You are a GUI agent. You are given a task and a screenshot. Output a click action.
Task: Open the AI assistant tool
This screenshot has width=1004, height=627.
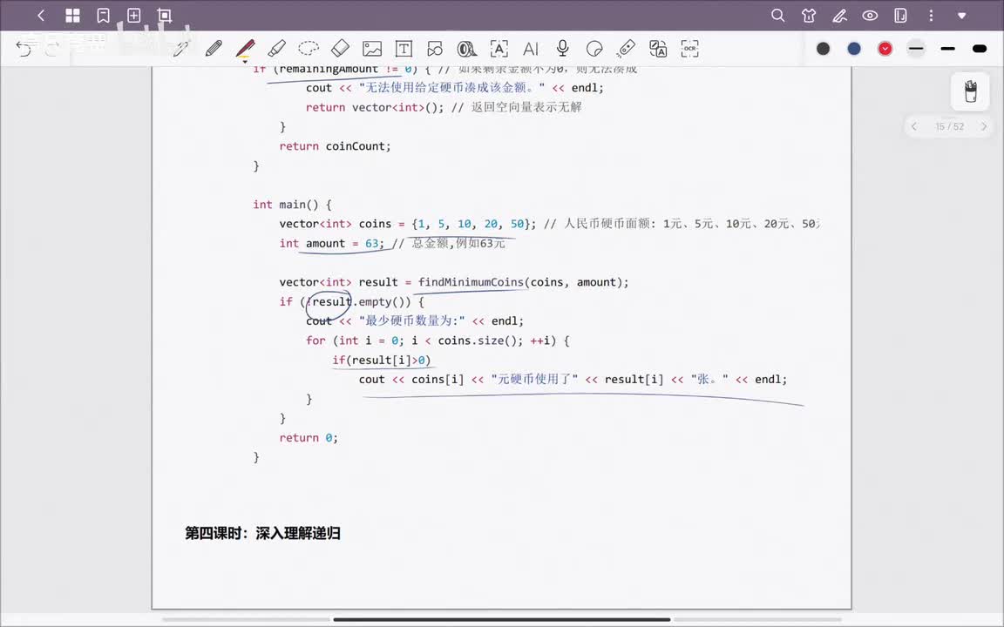coord(531,49)
